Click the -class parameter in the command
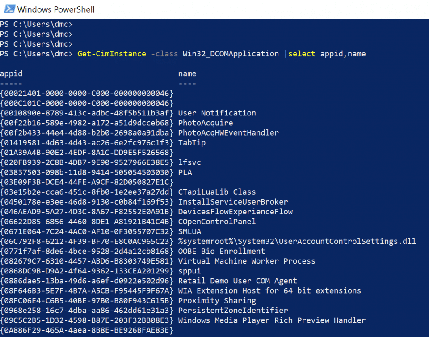 click(164, 54)
